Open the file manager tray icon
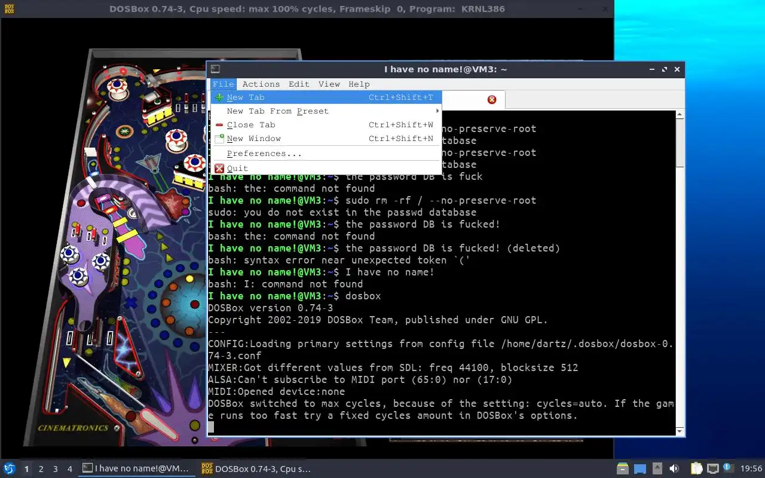Screen dimensions: 765x478 (x=623, y=468)
